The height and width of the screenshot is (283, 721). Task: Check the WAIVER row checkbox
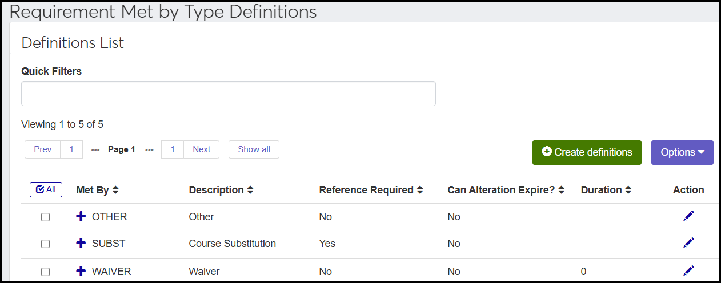coord(46,272)
